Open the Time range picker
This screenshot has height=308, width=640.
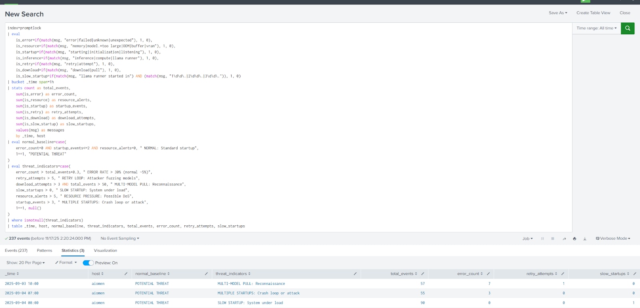coord(596,28)
